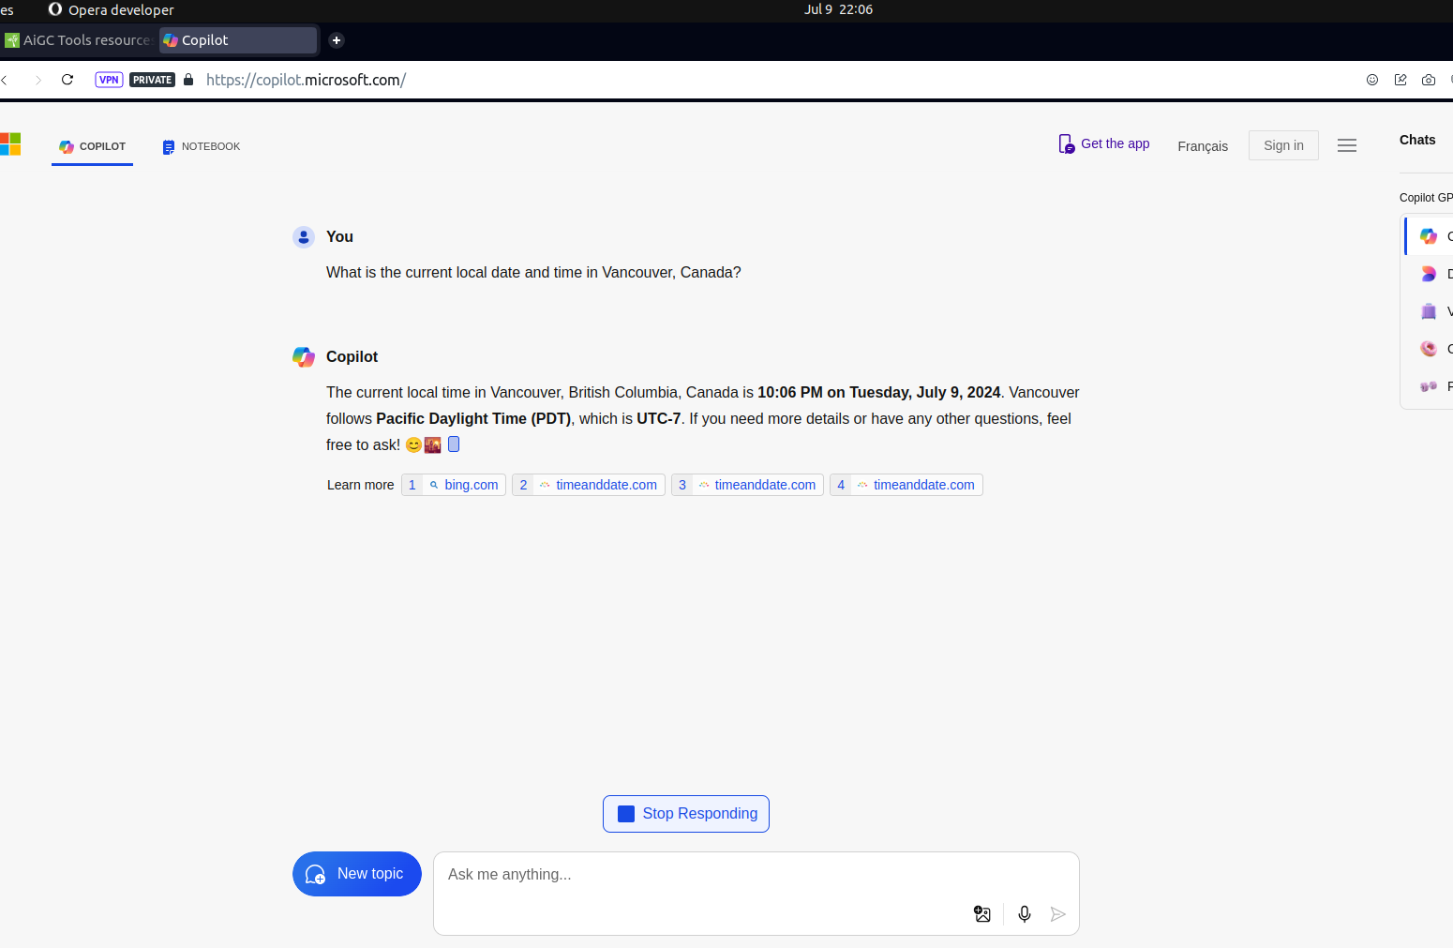
Task: Click the padlock site security icon
Action: [188, 80]
